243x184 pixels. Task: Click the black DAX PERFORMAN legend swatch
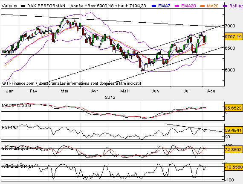[23, 6]
